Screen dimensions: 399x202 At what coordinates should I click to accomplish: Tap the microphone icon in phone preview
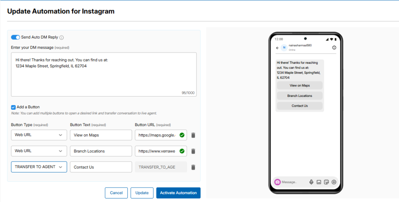click(x=311, y=182)
